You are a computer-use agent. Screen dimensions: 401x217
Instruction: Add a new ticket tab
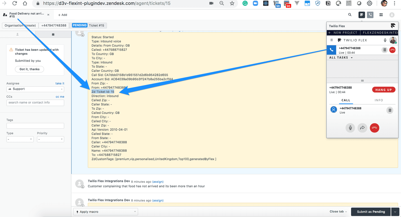[x=63, y=15]
